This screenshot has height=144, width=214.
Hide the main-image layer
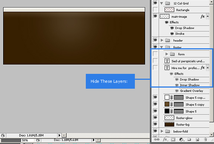(155, 16)
